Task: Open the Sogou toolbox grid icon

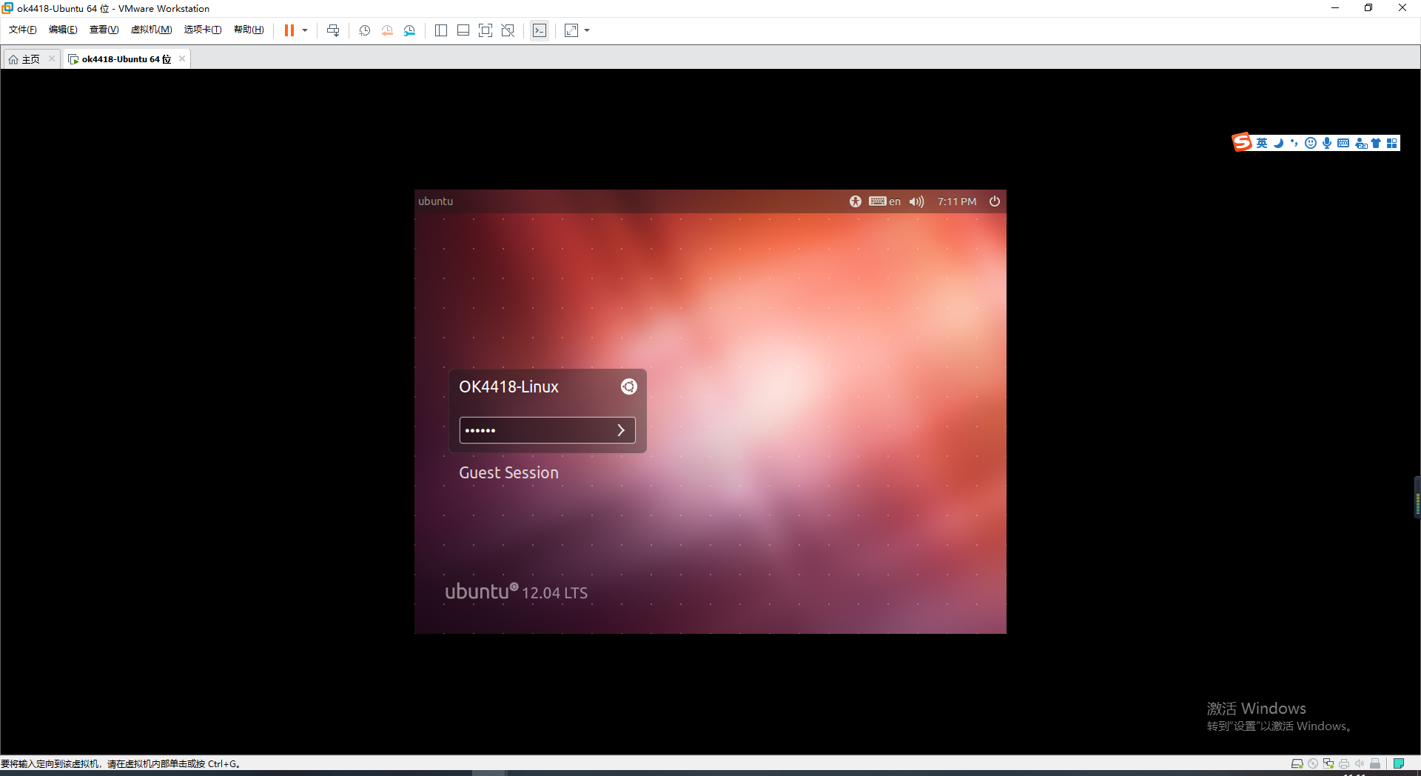Action: (1392, 143)
